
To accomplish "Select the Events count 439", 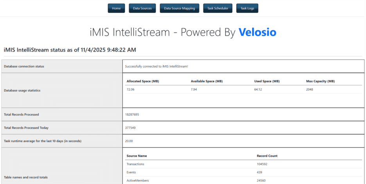I will (259, 172).
